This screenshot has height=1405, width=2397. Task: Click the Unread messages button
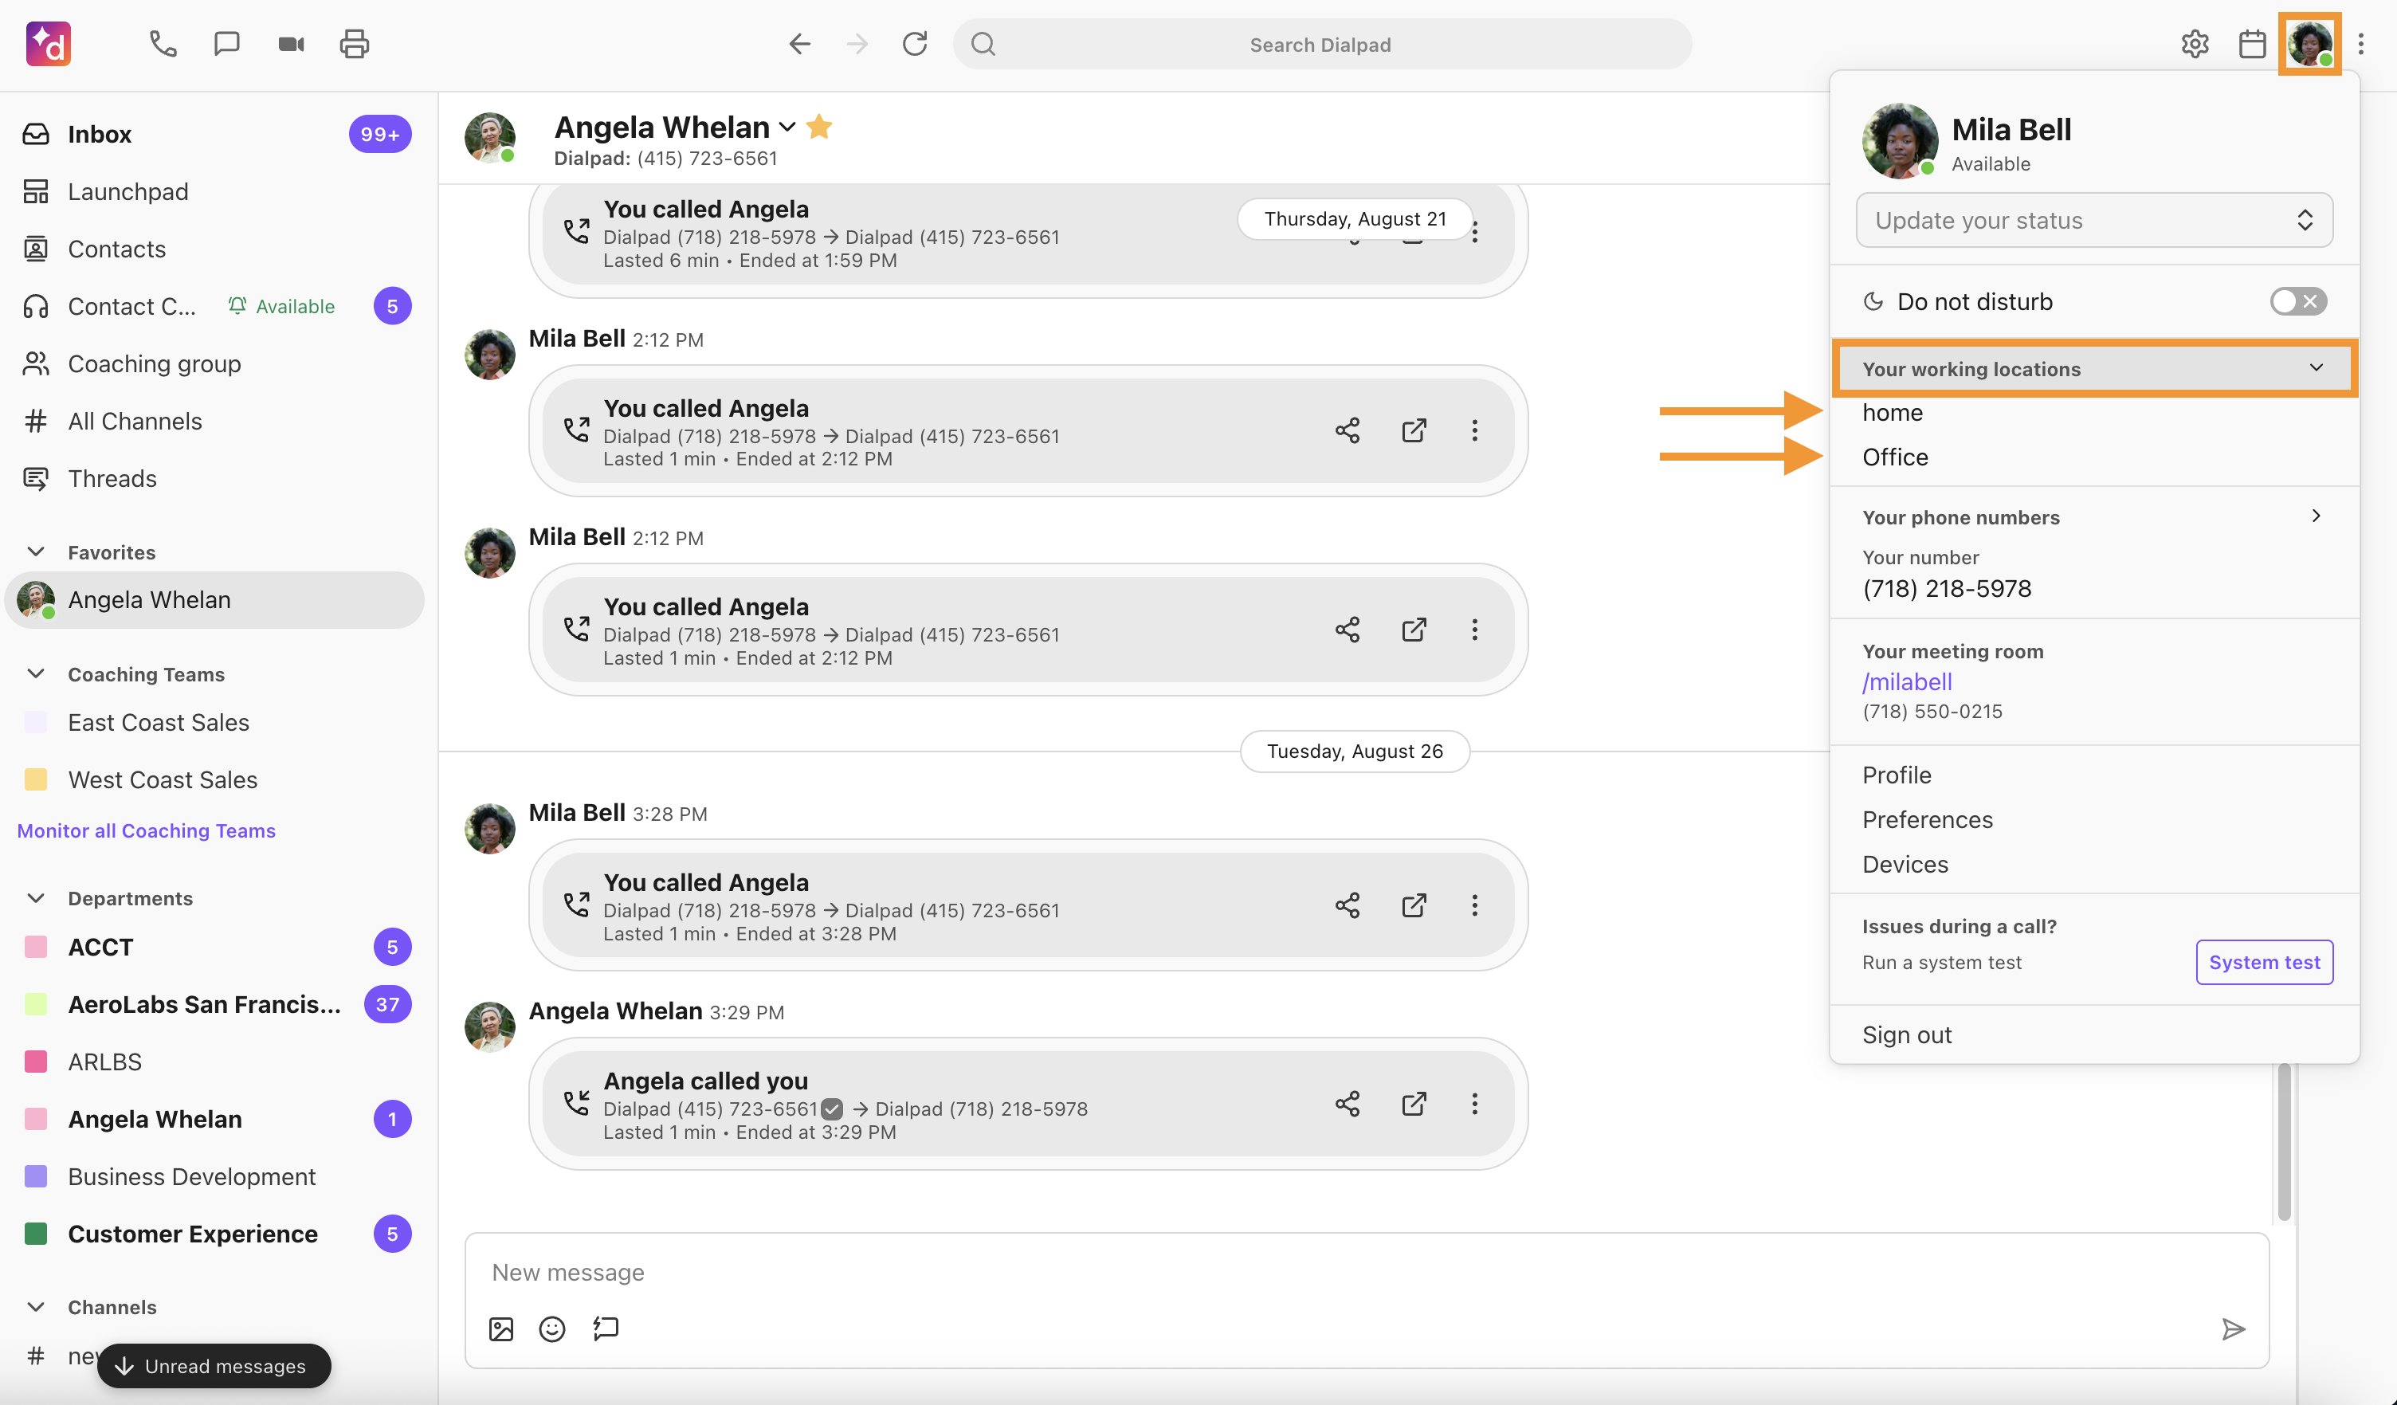tap(214, 1366)
